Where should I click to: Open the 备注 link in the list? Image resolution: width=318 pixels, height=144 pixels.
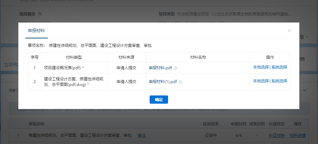coord(142,135)
